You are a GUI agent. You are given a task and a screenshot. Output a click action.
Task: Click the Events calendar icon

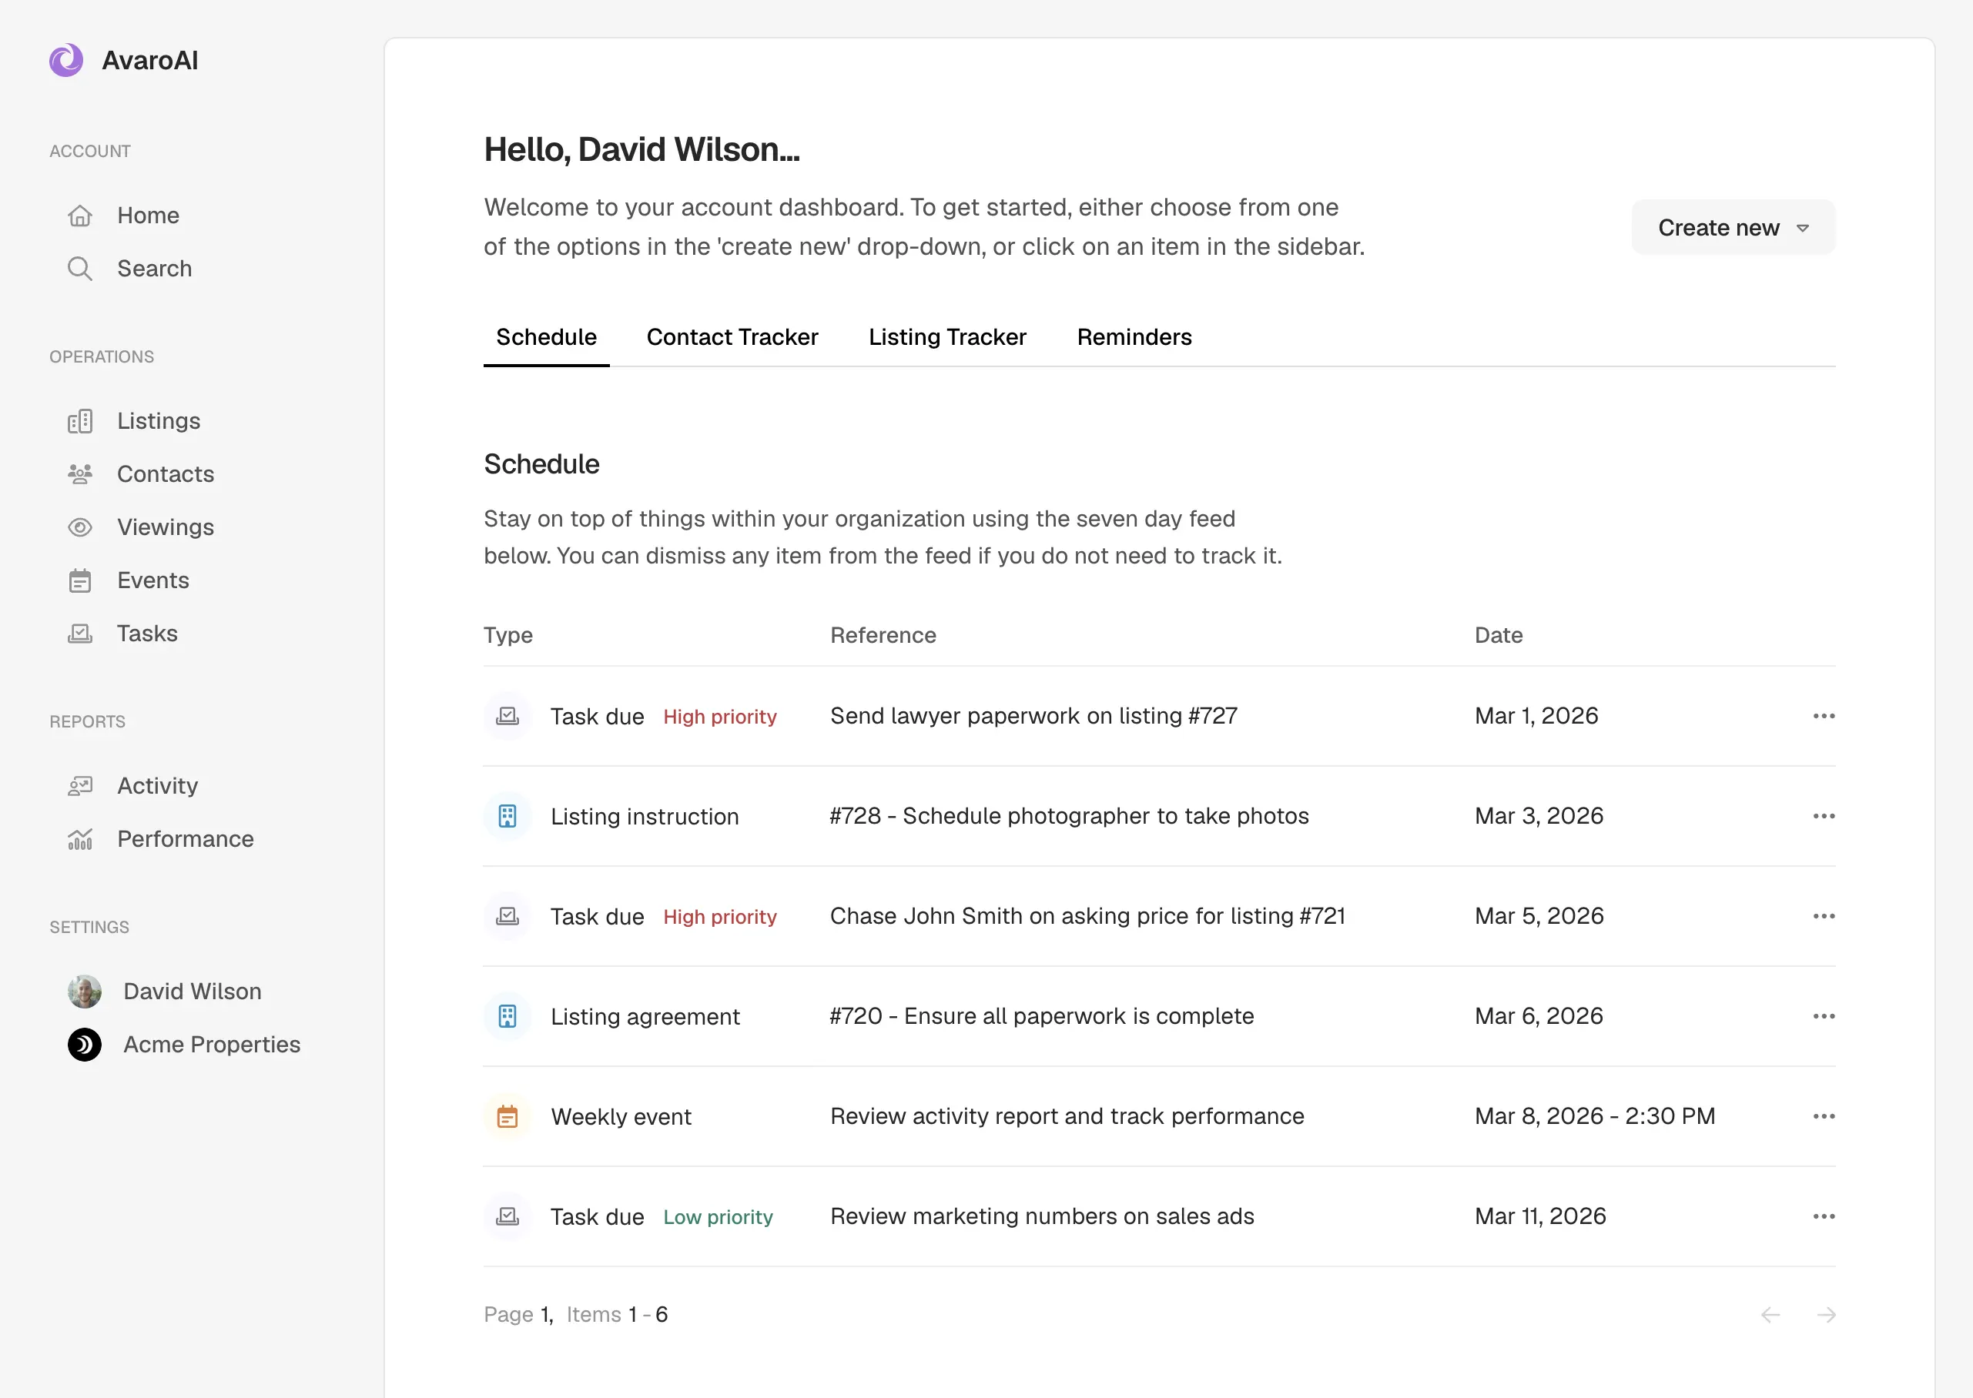coord(80,580)
